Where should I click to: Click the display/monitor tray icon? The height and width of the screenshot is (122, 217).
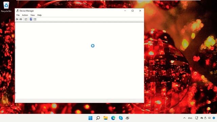click(x=197, y=118)
